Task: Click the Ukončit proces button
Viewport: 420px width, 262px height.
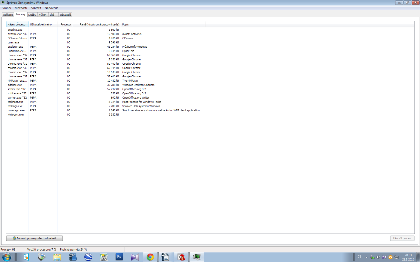Action: tap(402, 238)
